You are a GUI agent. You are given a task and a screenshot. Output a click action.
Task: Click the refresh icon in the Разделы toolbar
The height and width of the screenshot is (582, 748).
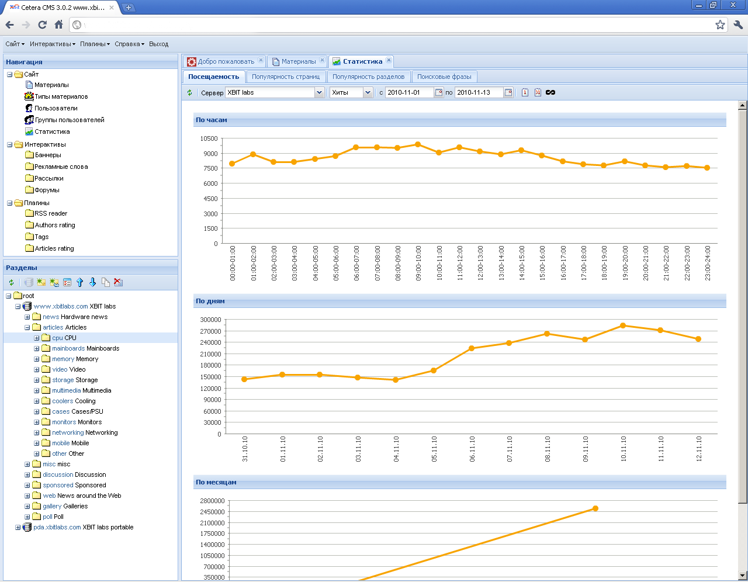point(11,283)
